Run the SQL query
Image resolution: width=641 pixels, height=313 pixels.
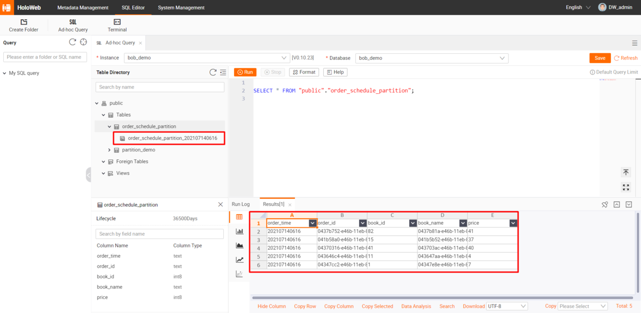245,72
